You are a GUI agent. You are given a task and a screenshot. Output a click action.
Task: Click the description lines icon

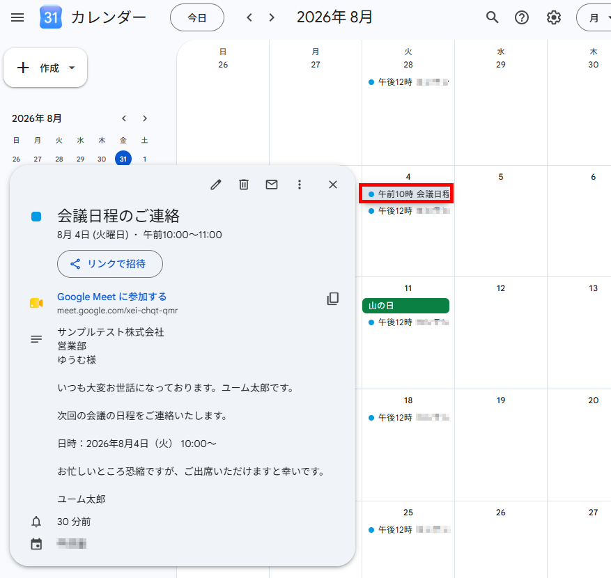(36, 339)
